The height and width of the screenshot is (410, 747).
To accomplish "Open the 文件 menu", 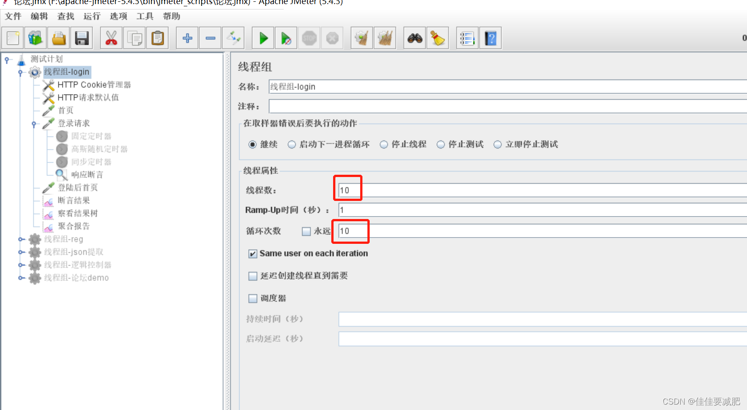I will pos(13,16).
